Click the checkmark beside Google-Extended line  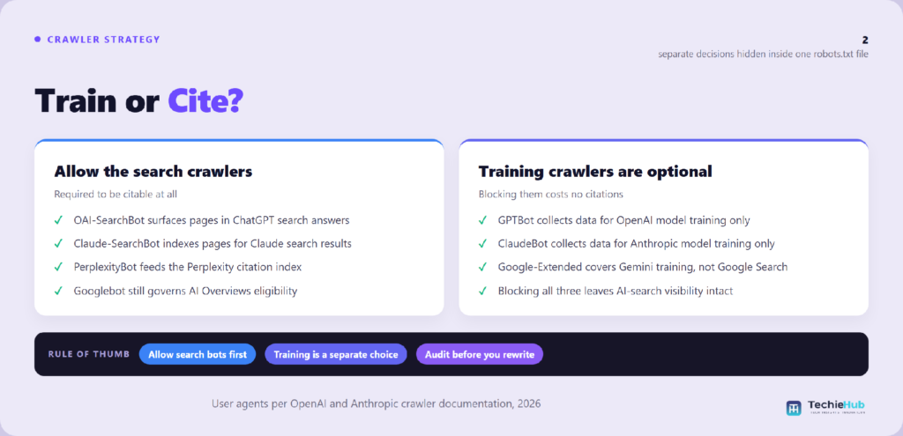point(482,268)
